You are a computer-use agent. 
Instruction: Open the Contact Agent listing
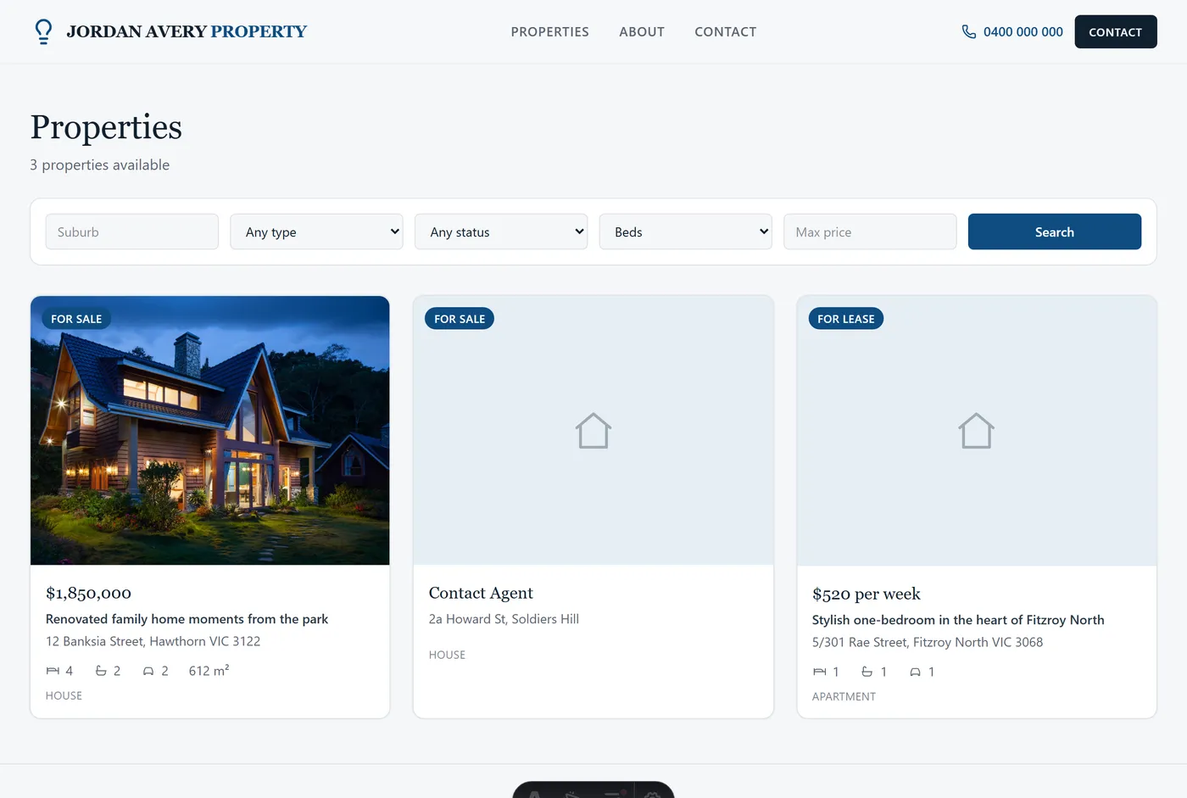481,593
